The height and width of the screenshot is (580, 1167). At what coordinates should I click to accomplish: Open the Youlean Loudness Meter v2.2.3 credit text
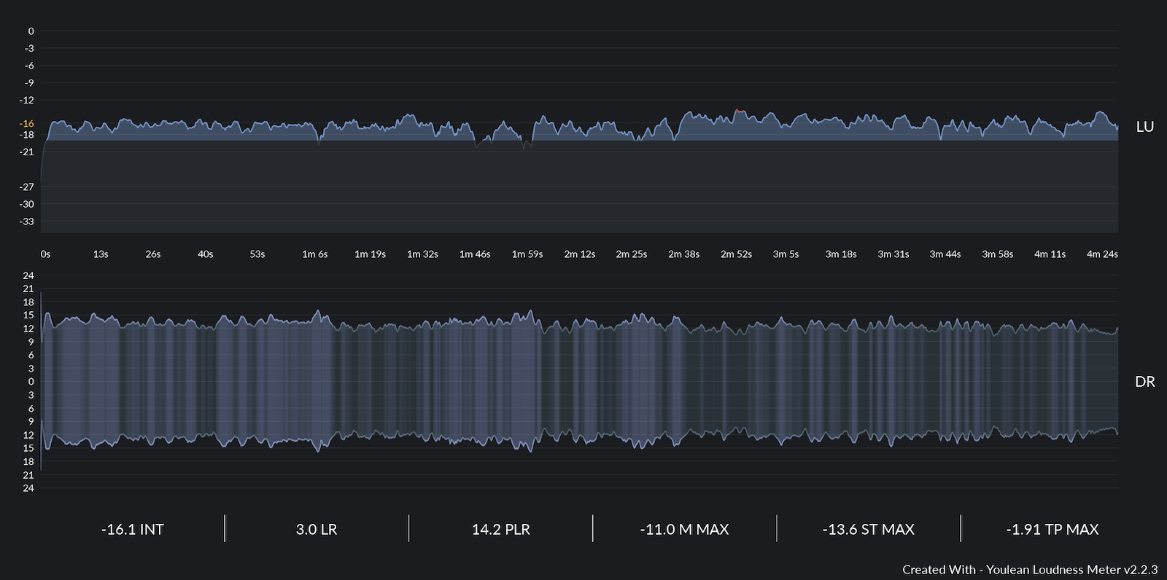point(1029,570)
